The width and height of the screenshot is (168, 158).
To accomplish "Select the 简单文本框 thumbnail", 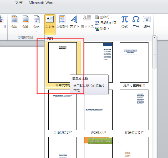I will 63,63.
